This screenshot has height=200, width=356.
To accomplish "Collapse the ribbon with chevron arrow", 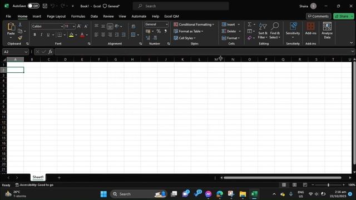I will tap(351, 43).
